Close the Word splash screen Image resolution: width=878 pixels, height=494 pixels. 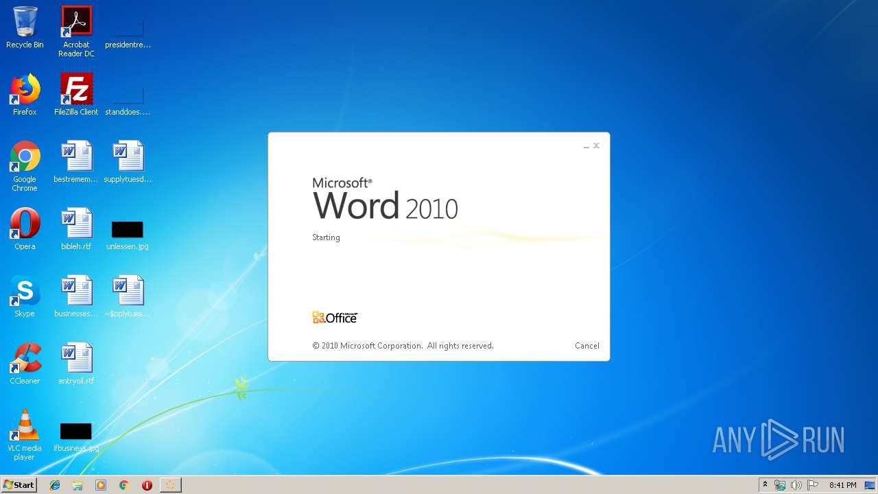click(597, 145)
